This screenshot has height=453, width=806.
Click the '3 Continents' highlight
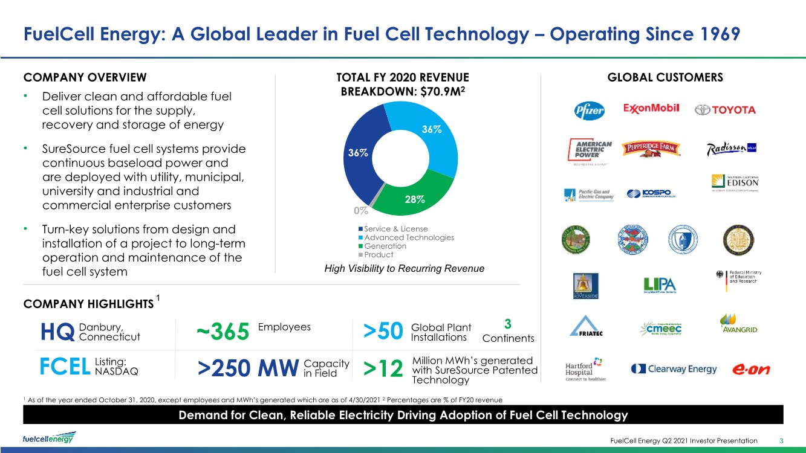[509, 332]
